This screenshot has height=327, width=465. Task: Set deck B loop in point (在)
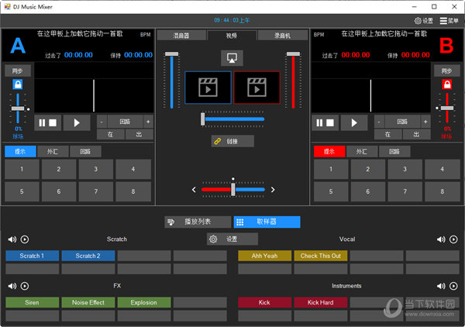pos(387,134)
